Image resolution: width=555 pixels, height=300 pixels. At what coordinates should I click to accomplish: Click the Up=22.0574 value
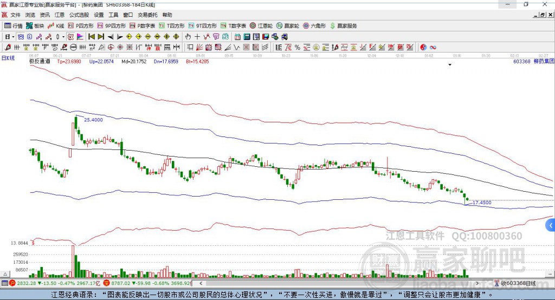click(101, 61)
